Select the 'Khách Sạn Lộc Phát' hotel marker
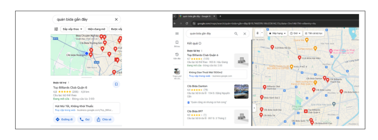This screenshot has width=378, height=140. (x=331, y=51)
